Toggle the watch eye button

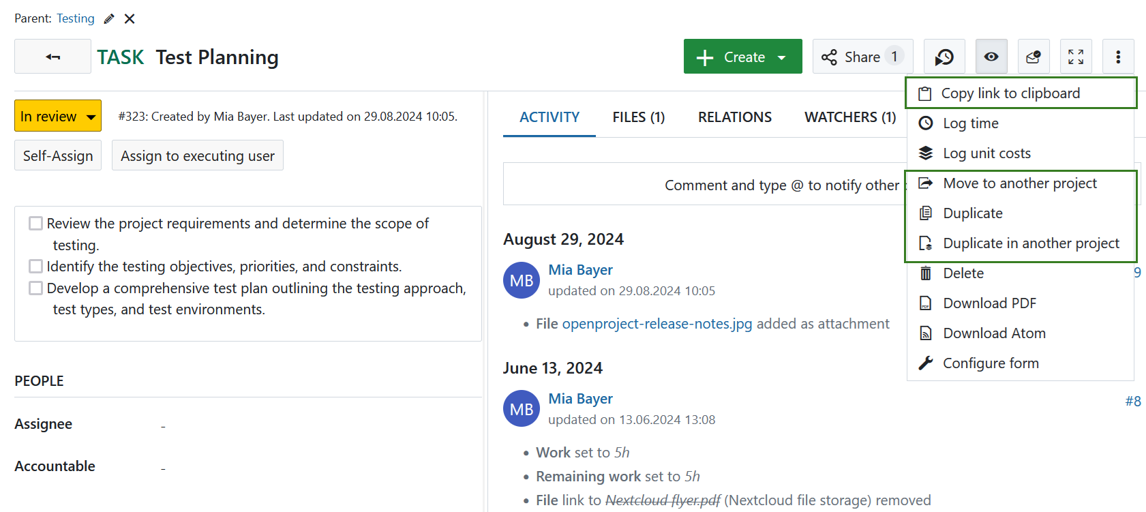click(991, 57)
